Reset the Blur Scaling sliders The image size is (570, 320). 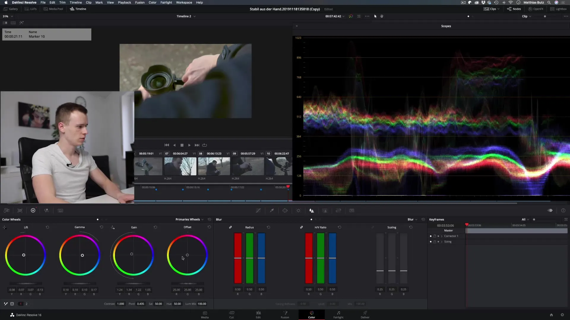(411, 227)
